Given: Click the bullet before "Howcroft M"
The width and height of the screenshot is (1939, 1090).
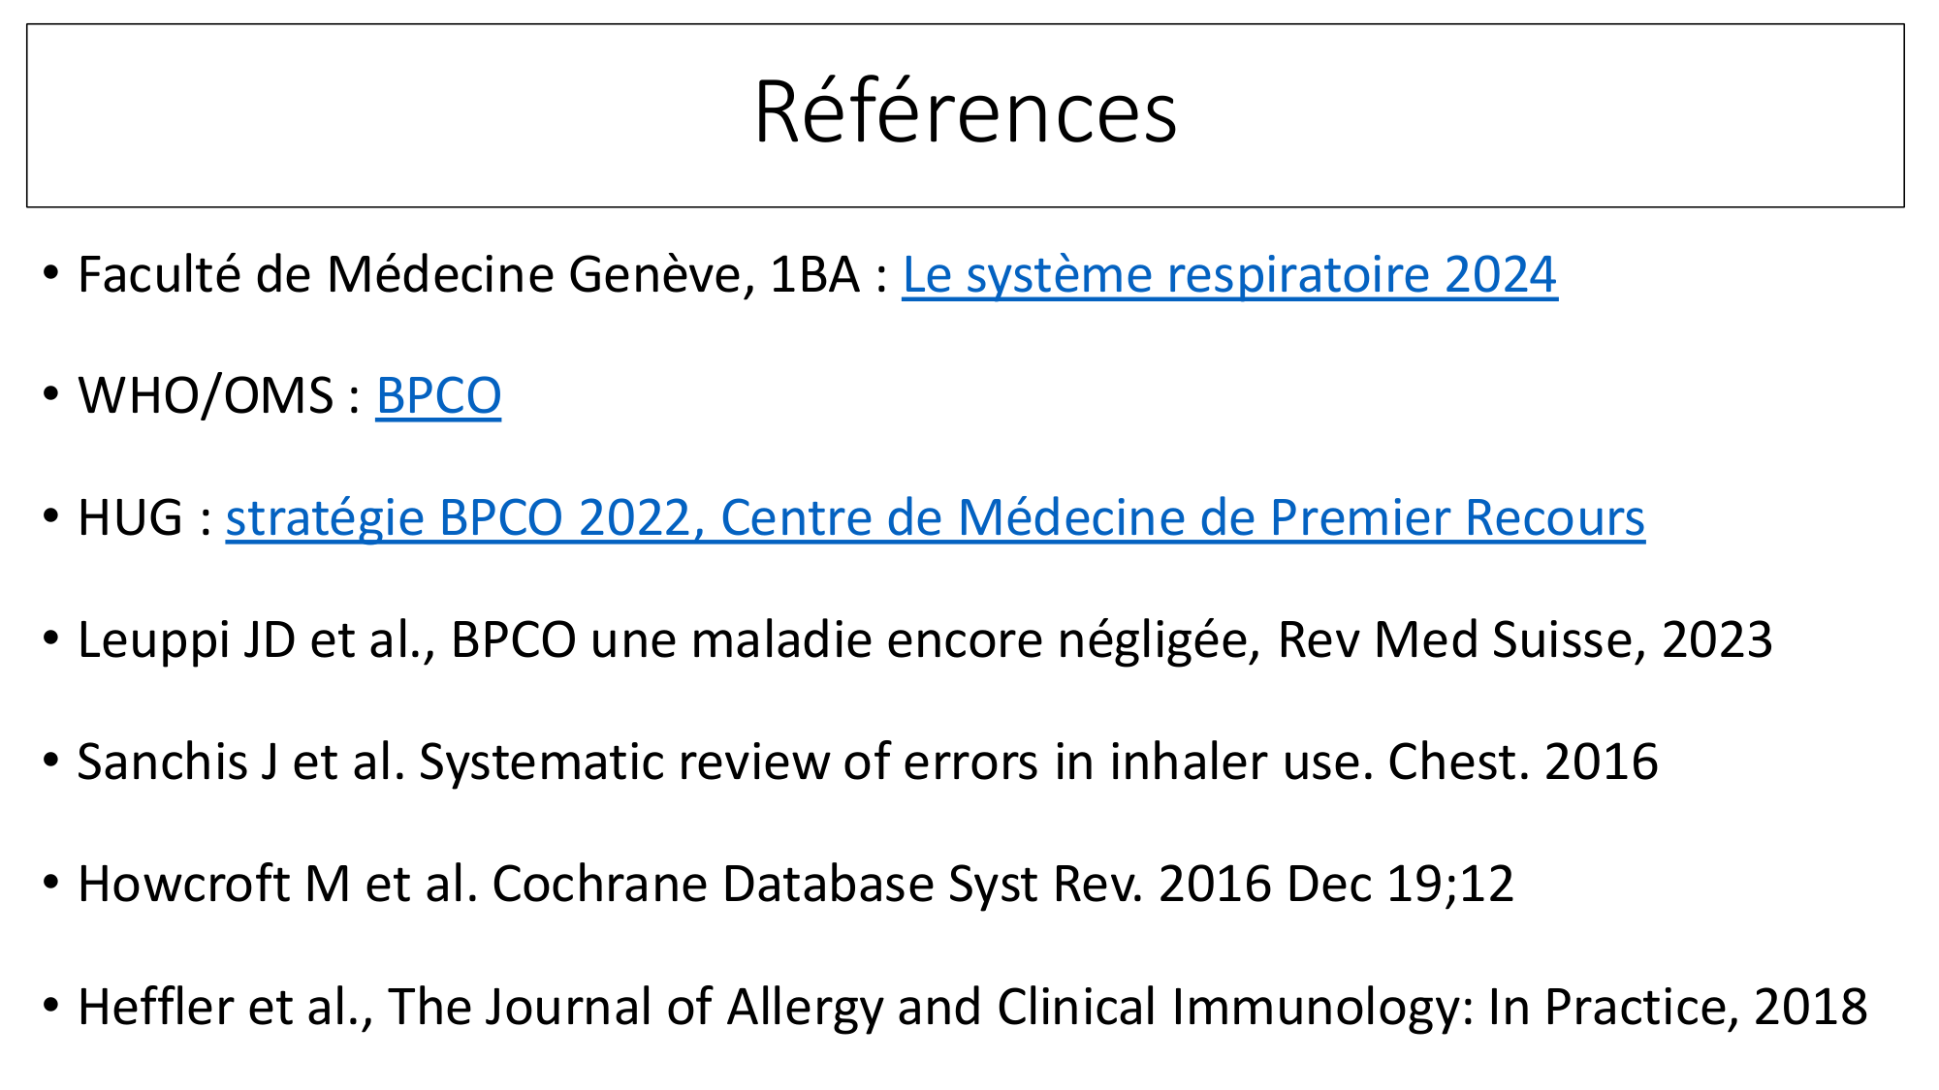Looking at the screenshot, I should tap(51, 884).
